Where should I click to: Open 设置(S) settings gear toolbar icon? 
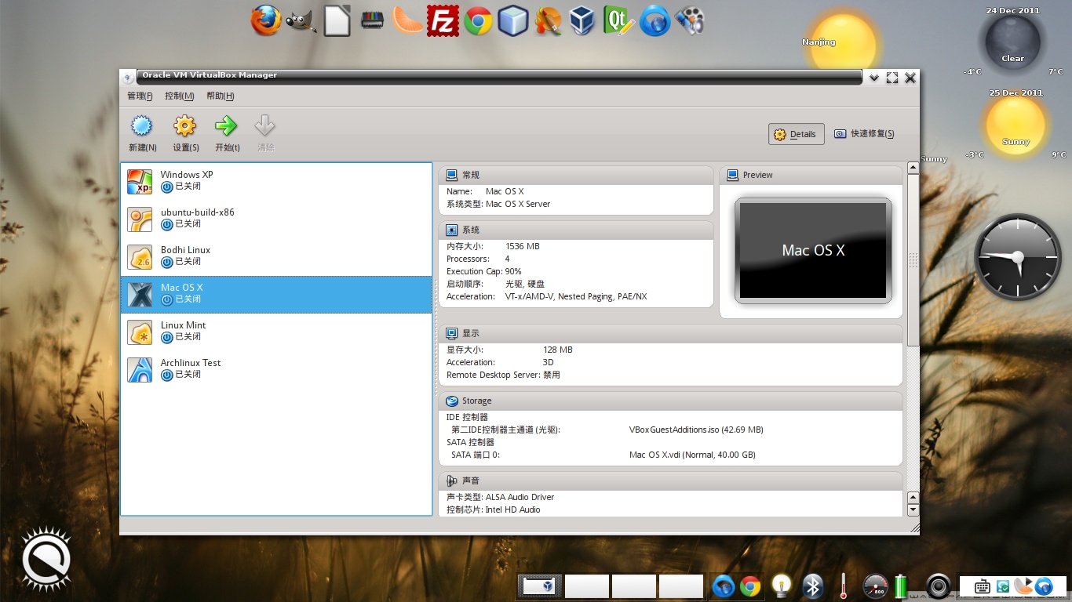pos(184,126)
